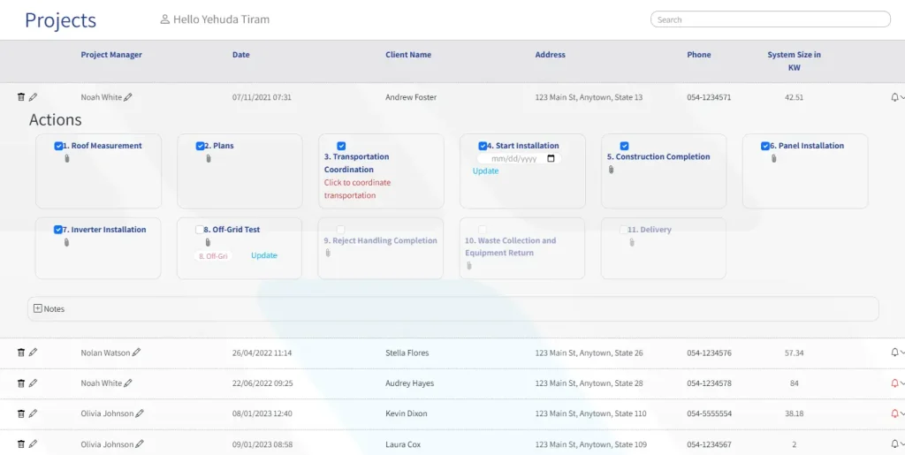The image size is (905, 455).
Task: Click the bell icon for Stella Flores
Action: pos(894,353)
